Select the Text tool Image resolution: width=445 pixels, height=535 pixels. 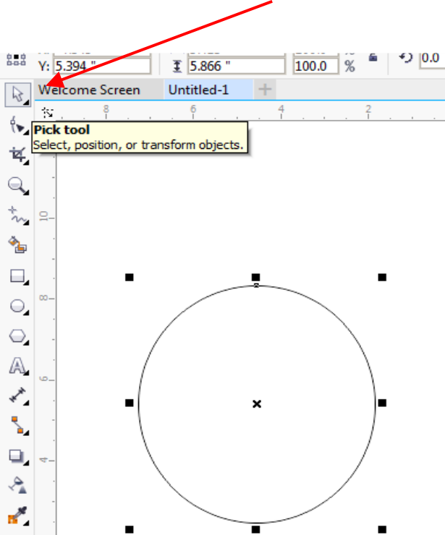click(18, 366)
